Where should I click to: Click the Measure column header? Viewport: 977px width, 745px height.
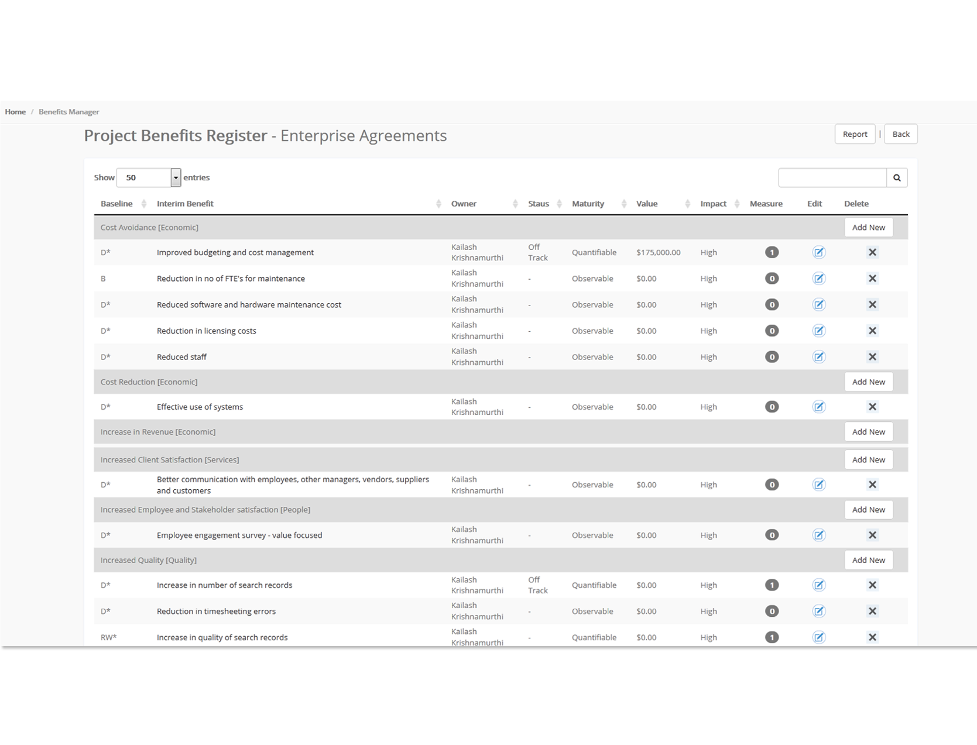pyautogui.click(x=766, y=204)
